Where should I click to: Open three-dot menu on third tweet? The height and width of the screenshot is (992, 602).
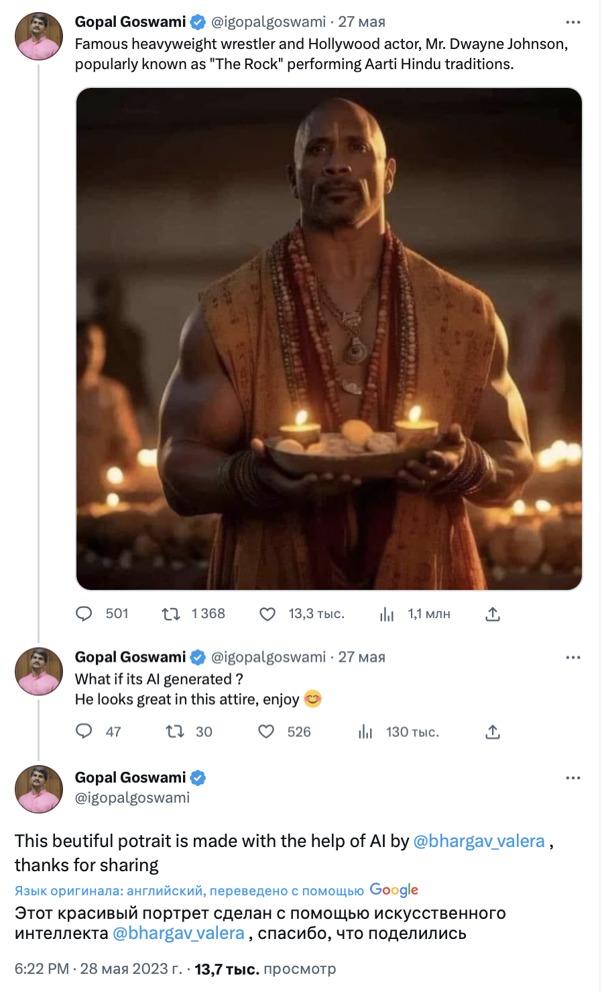(x=573, y=778)
